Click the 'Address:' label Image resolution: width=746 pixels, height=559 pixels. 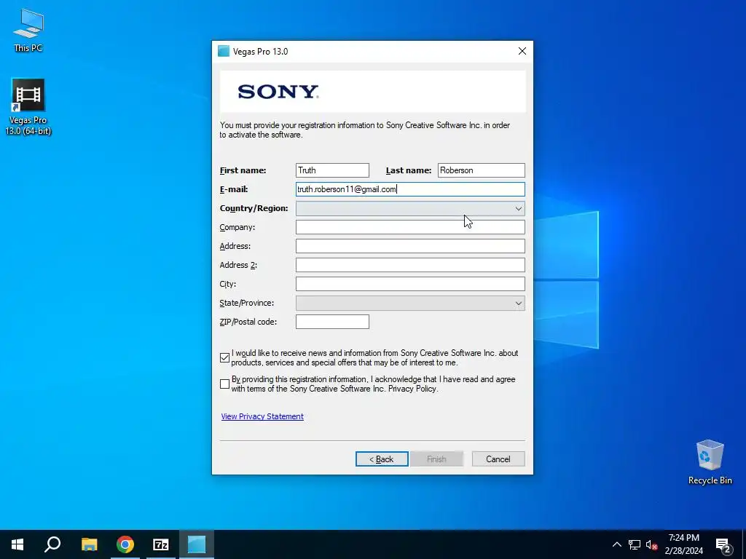[235, 246]
